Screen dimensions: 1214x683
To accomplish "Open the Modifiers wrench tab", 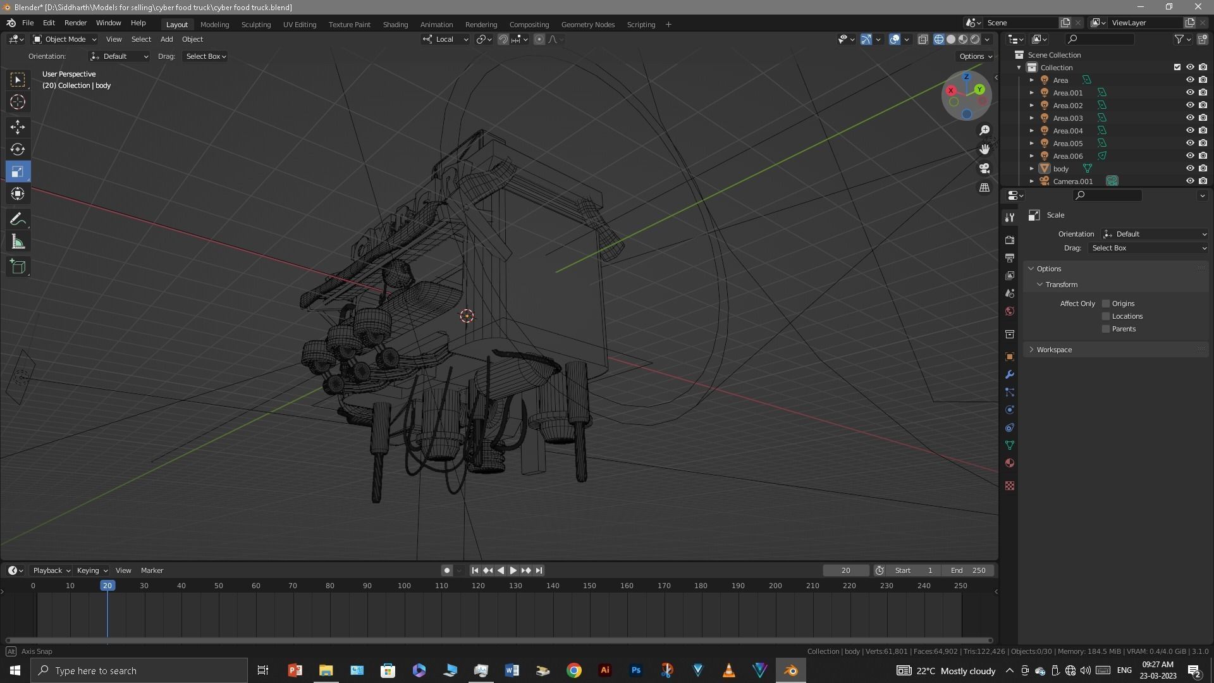I will point(1010,374).
